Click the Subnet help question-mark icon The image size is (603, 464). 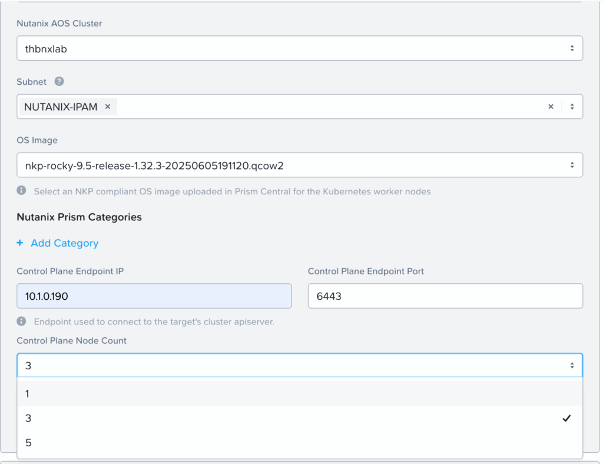point(59,81)
